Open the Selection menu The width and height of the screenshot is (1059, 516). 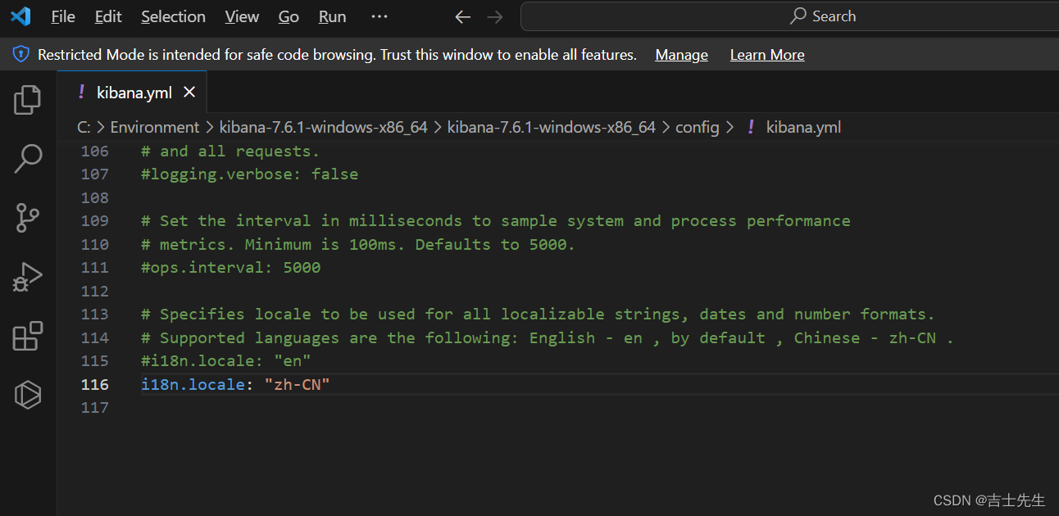173,16
